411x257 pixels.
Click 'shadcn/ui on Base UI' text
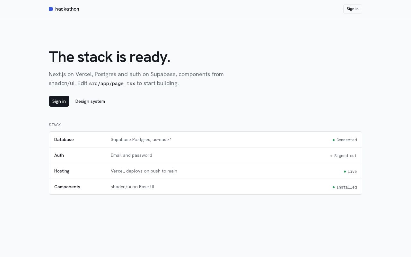[132, 187]
